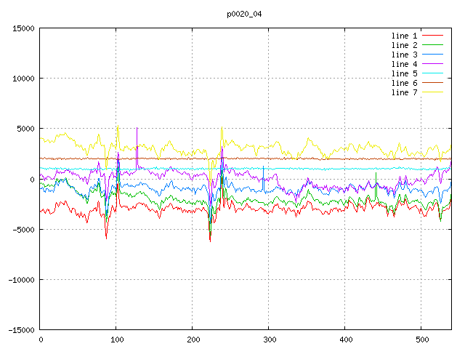The height and width of the screenshot is (349, 465).
Task: Select the 'line 3' legend label
Action: pyautogui.click(x=404, y=55)
